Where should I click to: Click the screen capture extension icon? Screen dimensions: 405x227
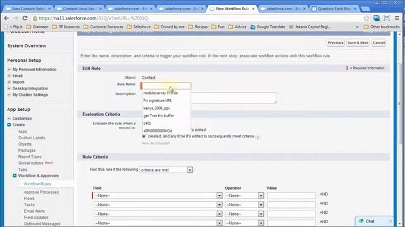click(x=387, y=18)
